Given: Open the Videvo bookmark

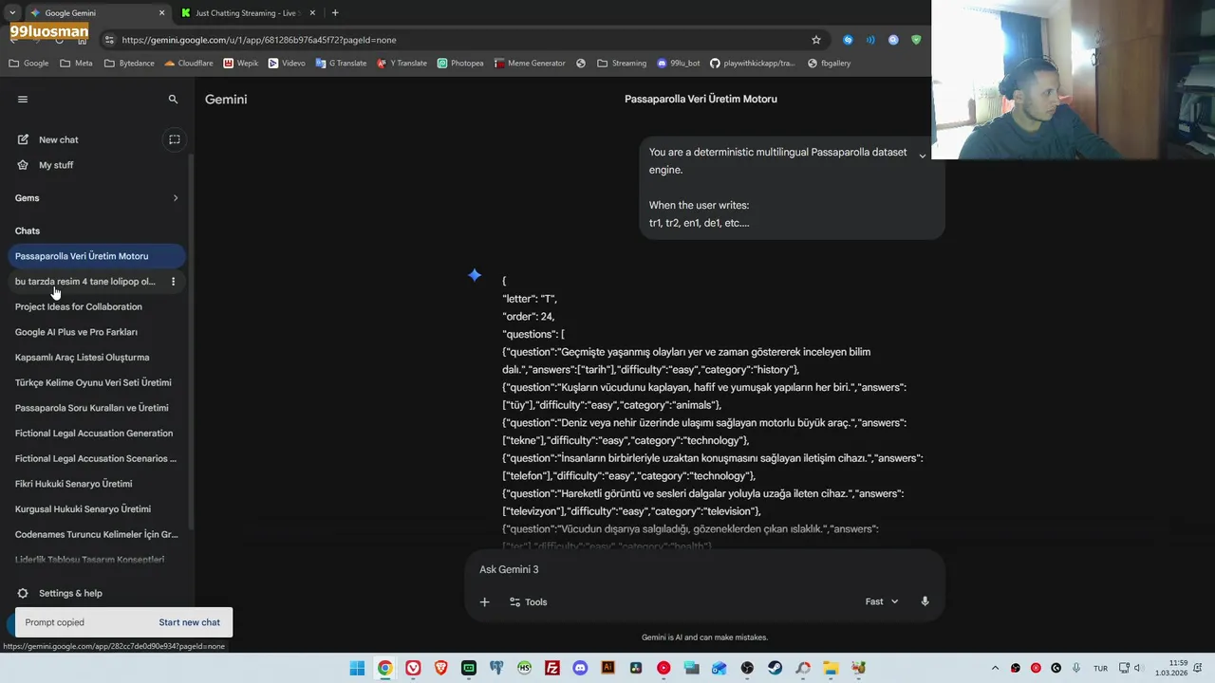Looking at the screenshot, I should (287, 64).
